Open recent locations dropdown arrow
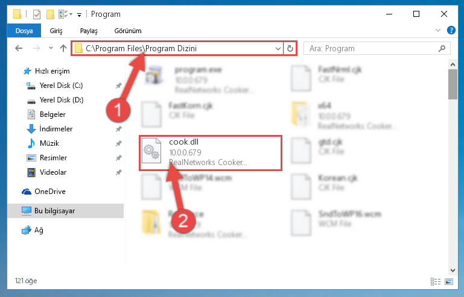This screenshot has width=464, height=297. click(x=51, y=48)
